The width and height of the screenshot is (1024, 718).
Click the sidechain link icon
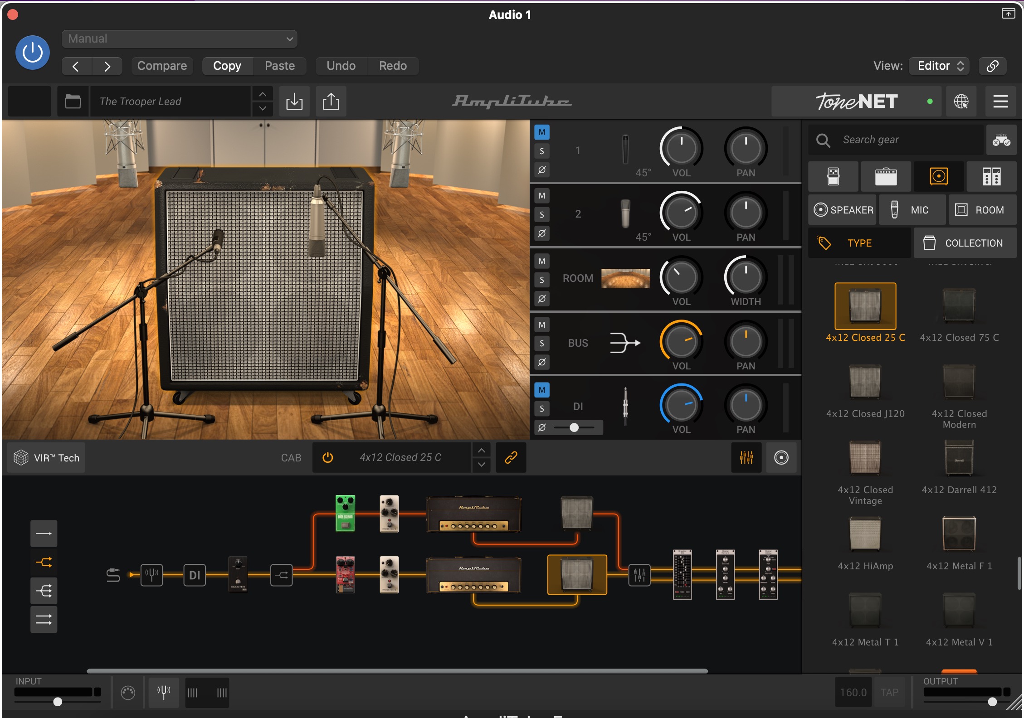[x=992, y=66]
